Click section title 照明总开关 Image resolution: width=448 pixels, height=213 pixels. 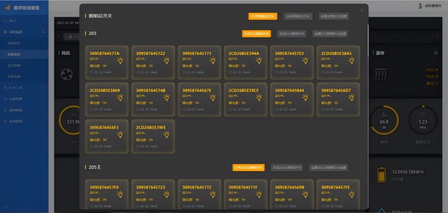[x=101, y=16]
